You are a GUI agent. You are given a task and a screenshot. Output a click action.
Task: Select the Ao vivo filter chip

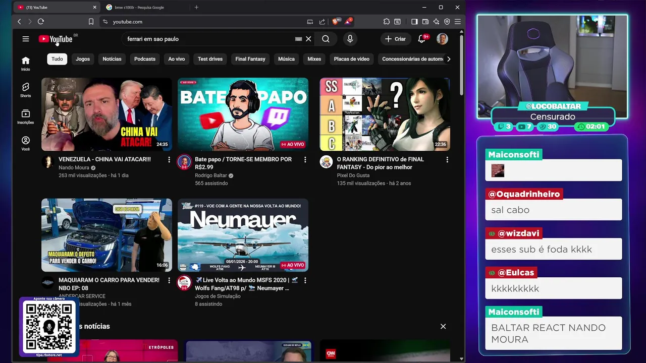(x=177, y=59)
